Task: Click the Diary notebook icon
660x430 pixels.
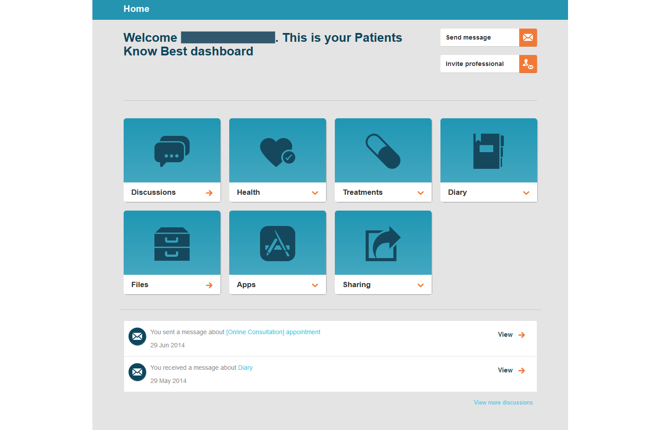Action: [488, 151]
